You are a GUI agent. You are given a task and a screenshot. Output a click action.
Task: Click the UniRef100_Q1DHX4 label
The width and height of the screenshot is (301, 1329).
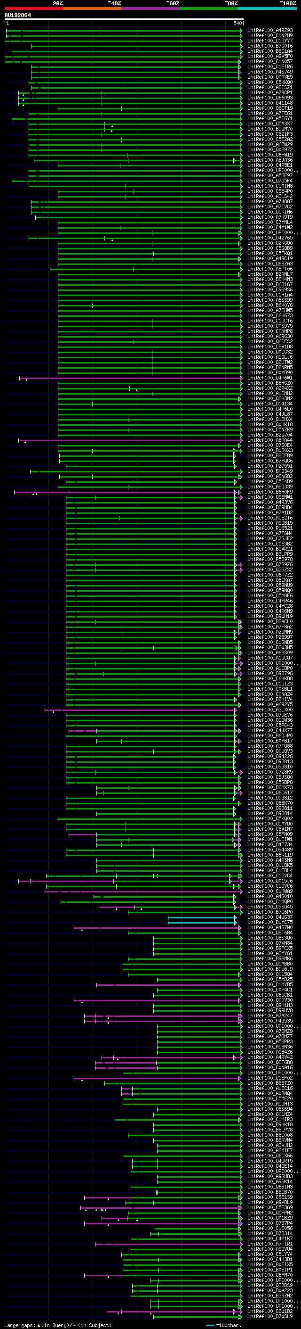pyautogui.click(x=270, y=420)
